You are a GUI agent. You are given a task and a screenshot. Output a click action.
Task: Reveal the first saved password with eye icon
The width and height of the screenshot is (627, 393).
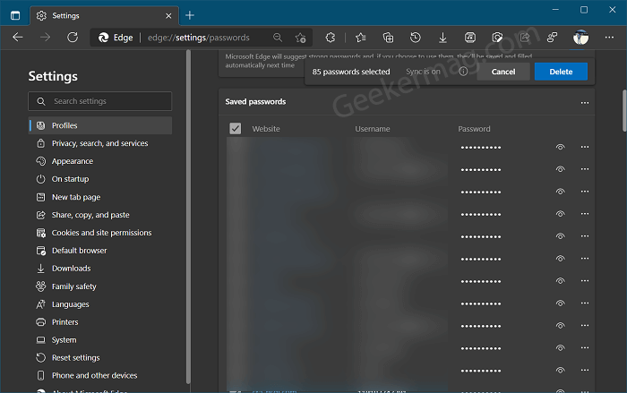click(x=560, y=147)
